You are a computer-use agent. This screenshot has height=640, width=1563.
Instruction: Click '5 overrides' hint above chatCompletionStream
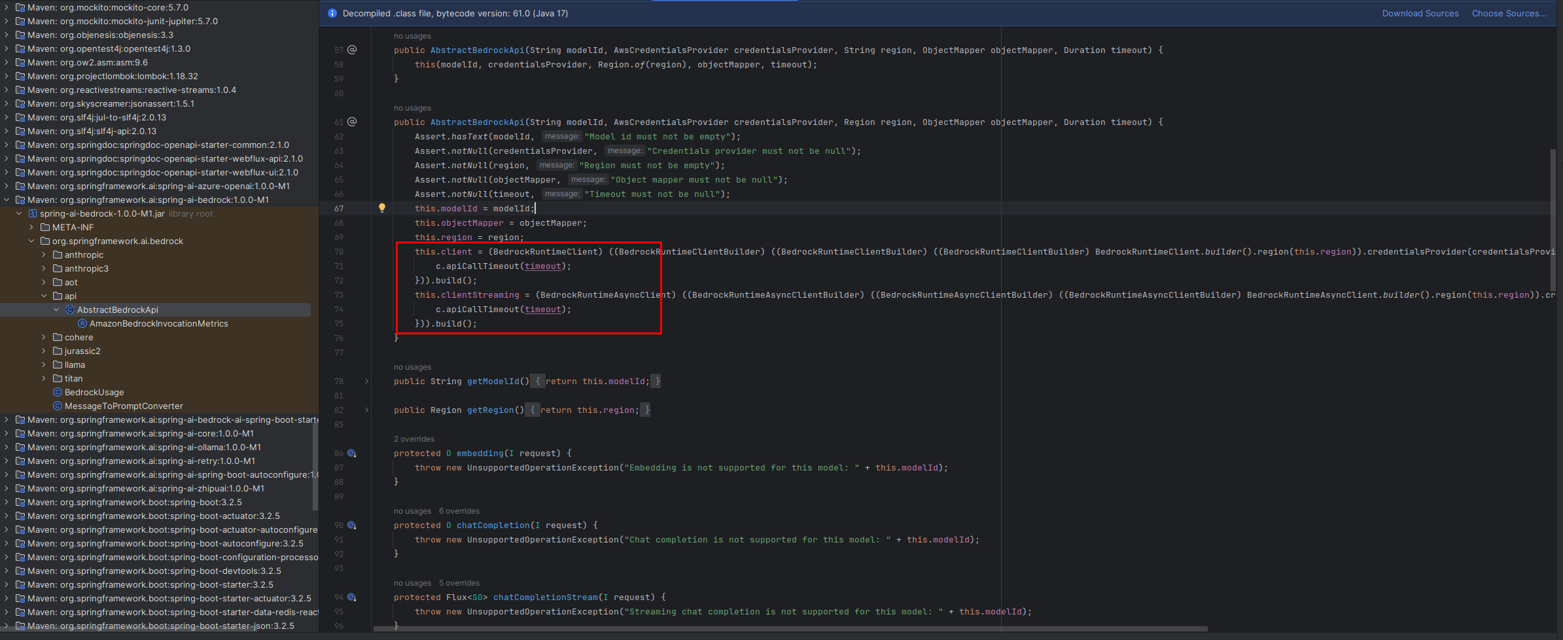[459, 583]
